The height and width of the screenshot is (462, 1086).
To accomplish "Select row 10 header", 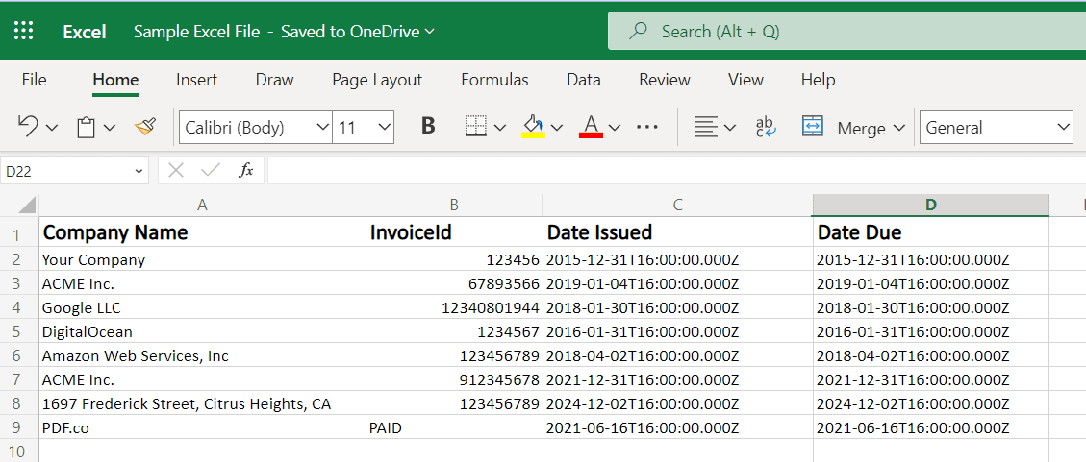I will [x=18, y=451].
